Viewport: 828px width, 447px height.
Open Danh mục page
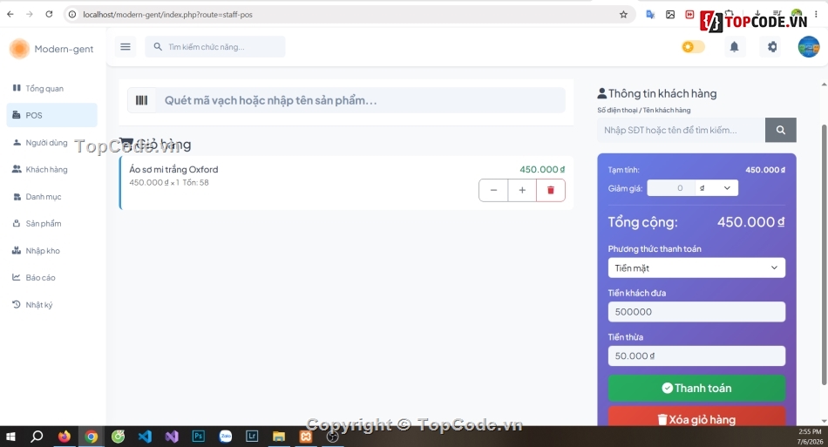tap(51, 196)
